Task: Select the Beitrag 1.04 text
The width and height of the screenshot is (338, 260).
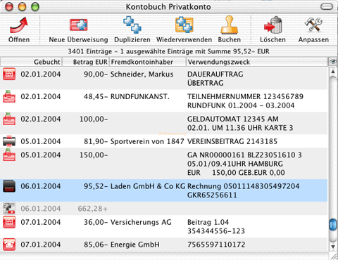Action: click(208, 222)
